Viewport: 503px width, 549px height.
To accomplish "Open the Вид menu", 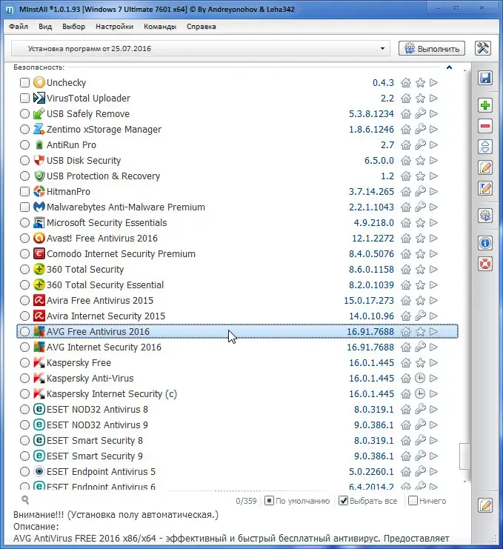I will pyautogui.click(x=45, y=27).
